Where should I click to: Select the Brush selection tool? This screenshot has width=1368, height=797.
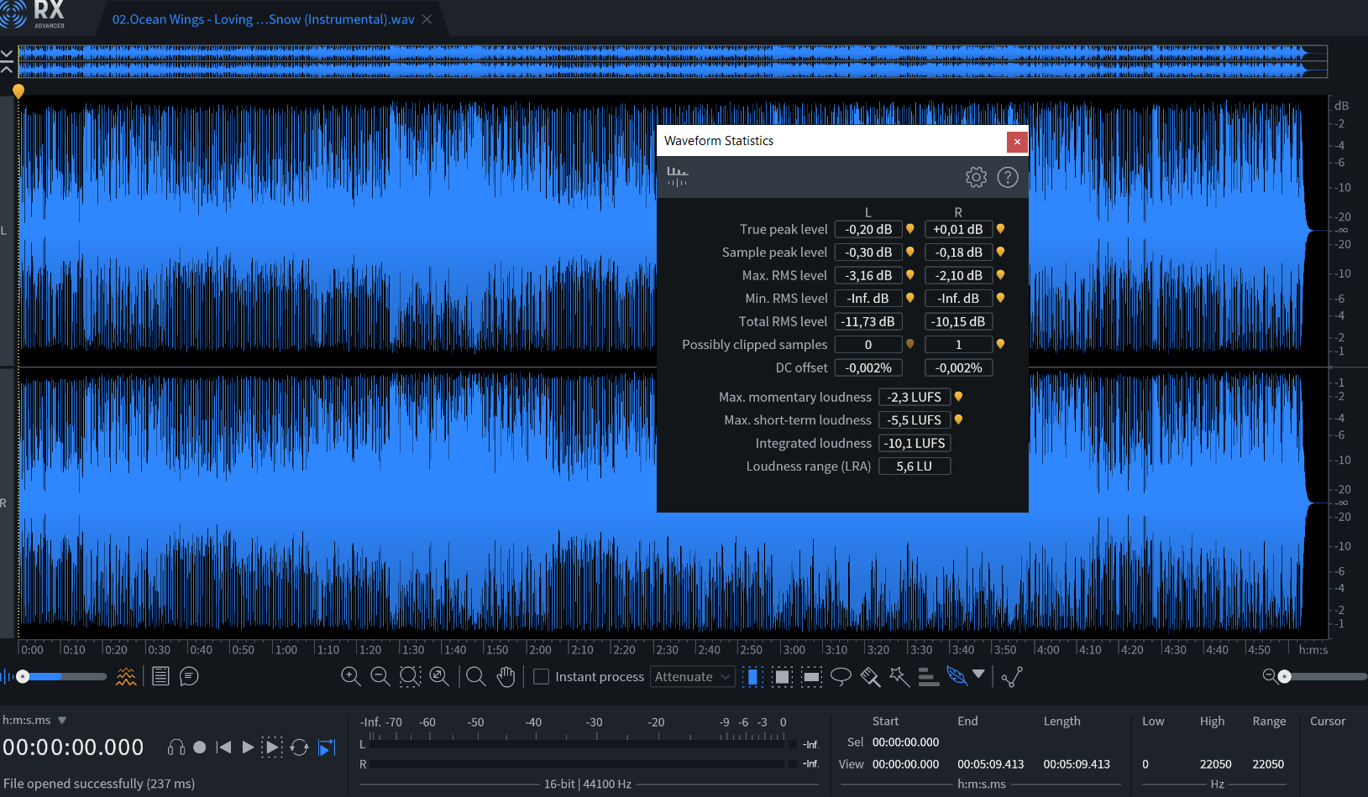[x=870, y=676]
